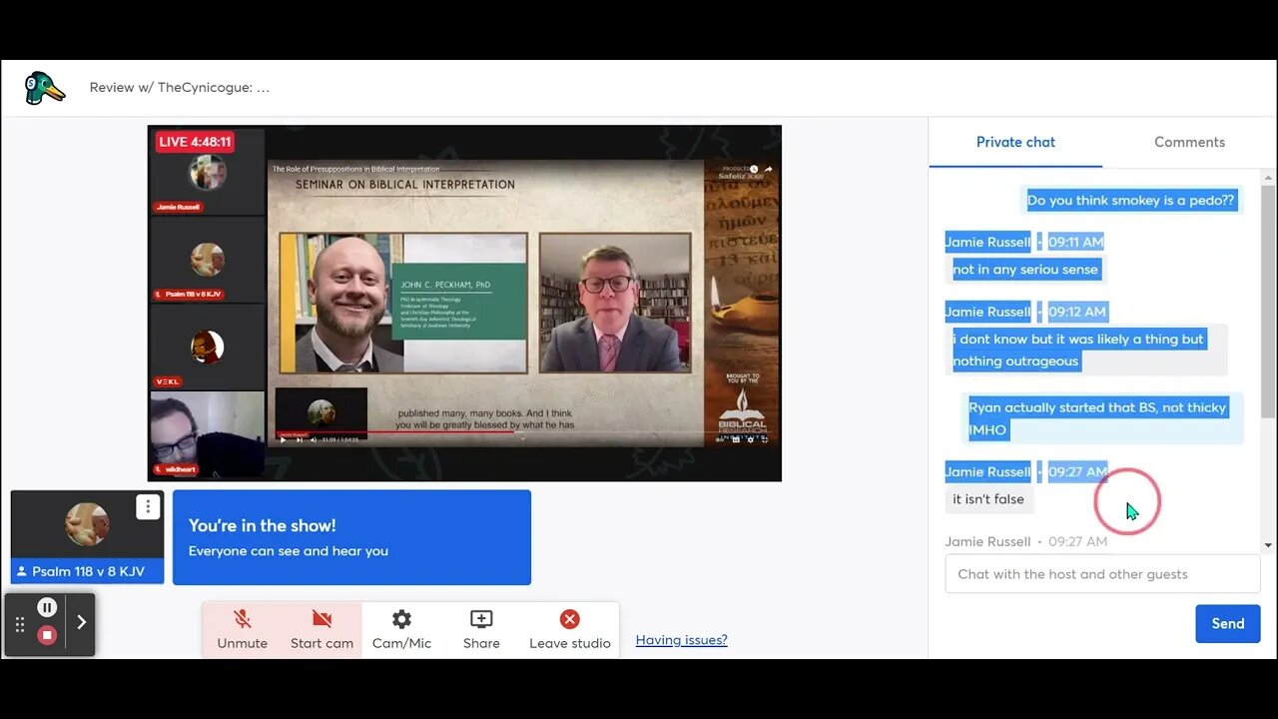Click the 'You're in the show!' banner
1278x719 pixels.
click(x=351, y=537)
